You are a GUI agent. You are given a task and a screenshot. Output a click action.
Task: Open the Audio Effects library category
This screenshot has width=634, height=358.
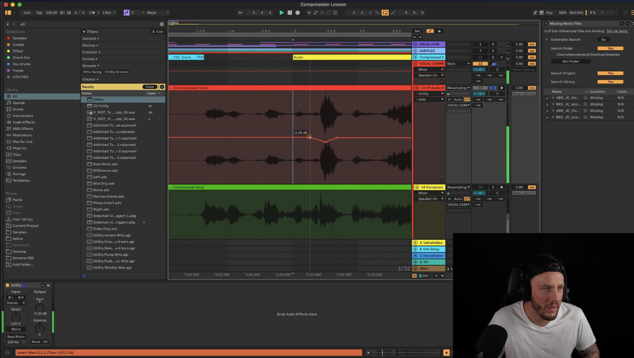click(24, 122)
